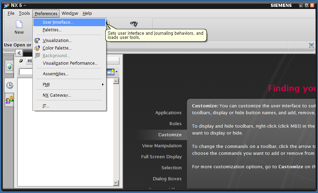Click the landscape picture view icon
The image size is (318, 193).
(110, 72)
